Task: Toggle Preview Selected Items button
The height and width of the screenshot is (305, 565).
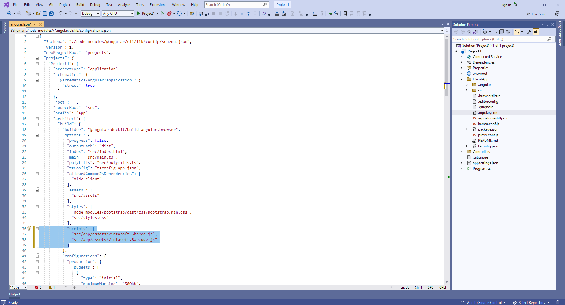Action: coord(536,32)
